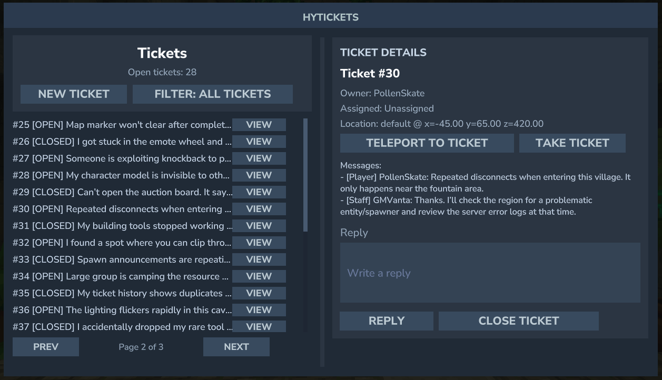Open ticket #34 about resource camping

pos(259,276)
